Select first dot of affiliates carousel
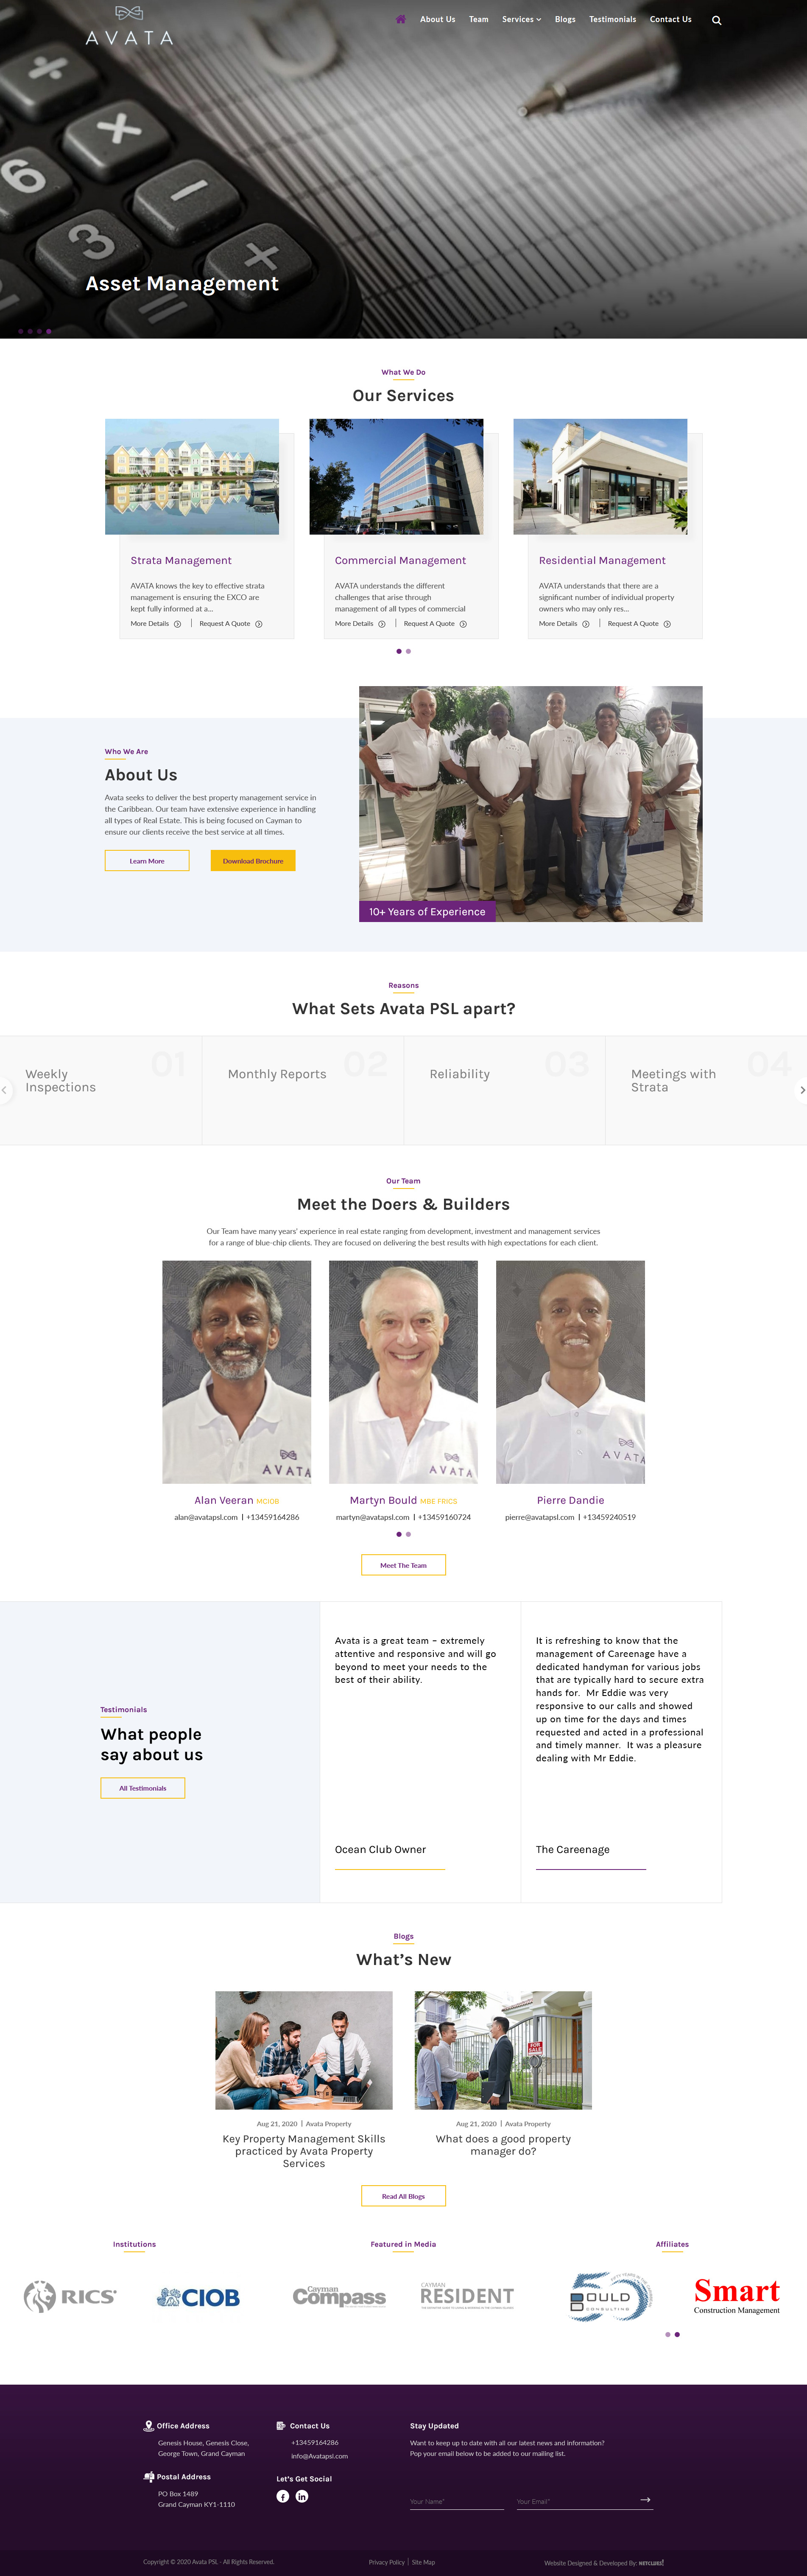This screenshot has height=2576, width=807. click(x=668, y=2334)
